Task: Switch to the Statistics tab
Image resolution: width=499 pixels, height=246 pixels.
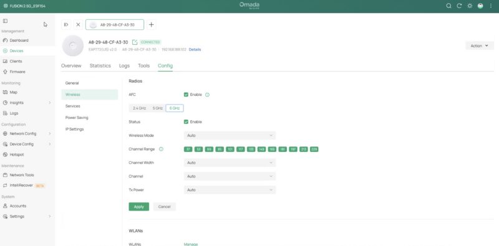Action: (x=100, y=66)
